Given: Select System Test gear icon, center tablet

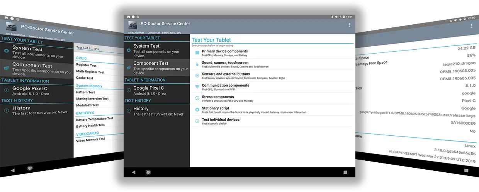Looking at the screenshot, I should click(x=128, y=49).
